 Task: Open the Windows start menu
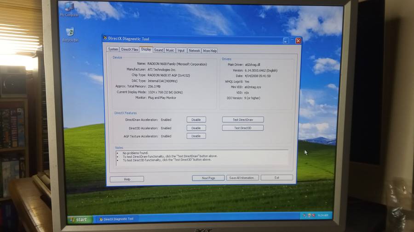[80, 220]
